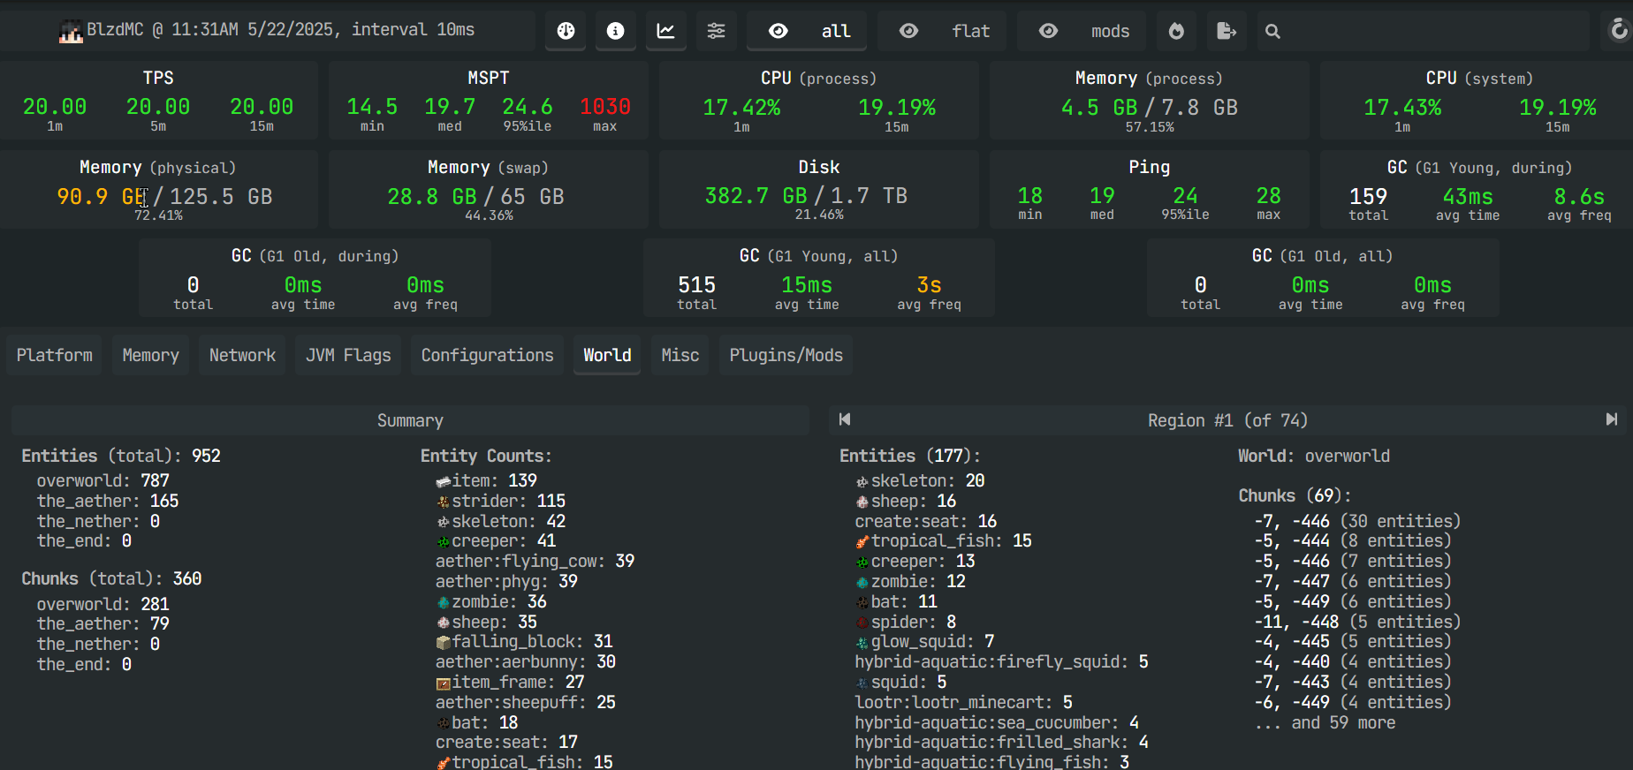Open the Memory tab

coord(150,355)
